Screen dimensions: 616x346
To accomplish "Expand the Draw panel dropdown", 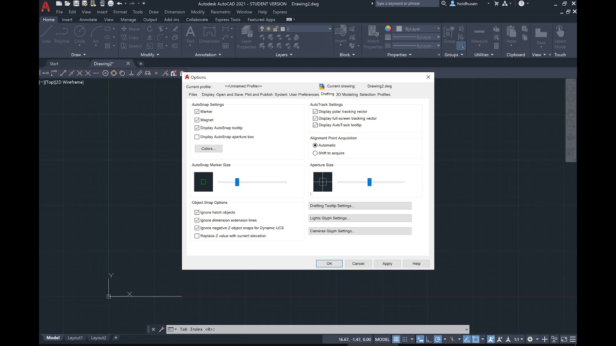I will (x=78, y=55).
